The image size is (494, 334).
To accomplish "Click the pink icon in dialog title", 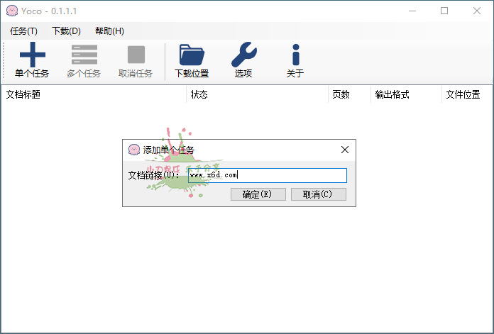I will coord(133,150).
